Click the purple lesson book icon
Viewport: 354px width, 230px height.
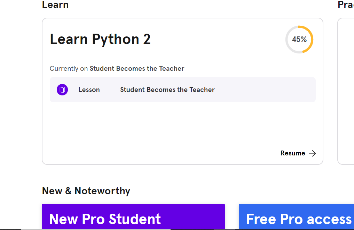pos(62,90)
